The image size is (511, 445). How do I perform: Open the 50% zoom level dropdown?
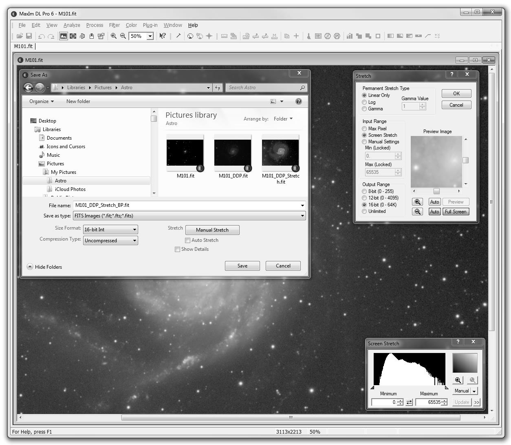pyautogui.click(x=150, y=36)
